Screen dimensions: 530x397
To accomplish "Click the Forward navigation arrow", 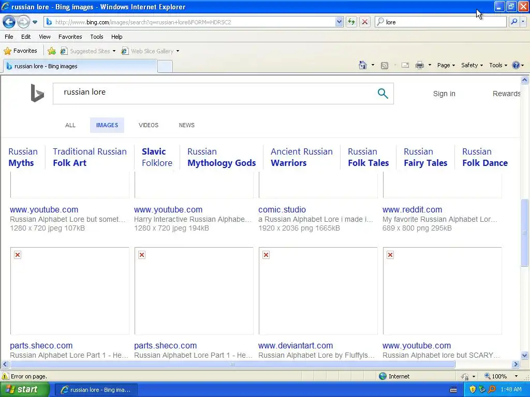I will [23, 22].
